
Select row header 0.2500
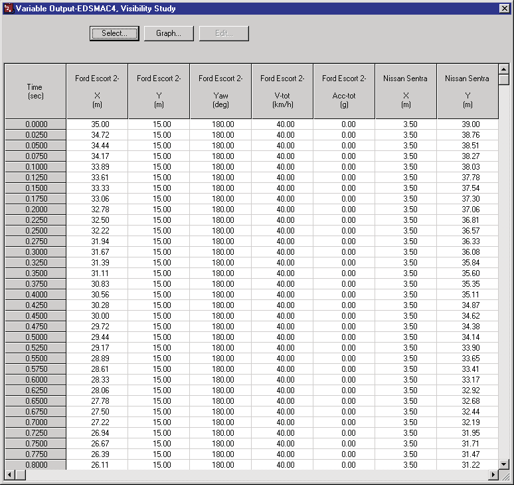coord(35,230)
